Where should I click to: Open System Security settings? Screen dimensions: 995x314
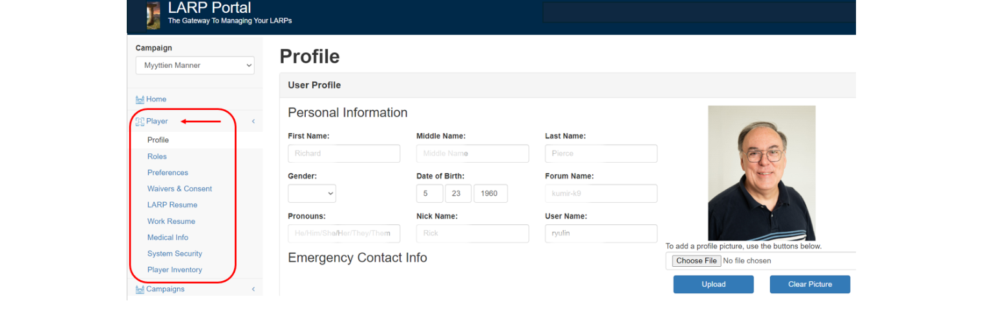(175, 254)
